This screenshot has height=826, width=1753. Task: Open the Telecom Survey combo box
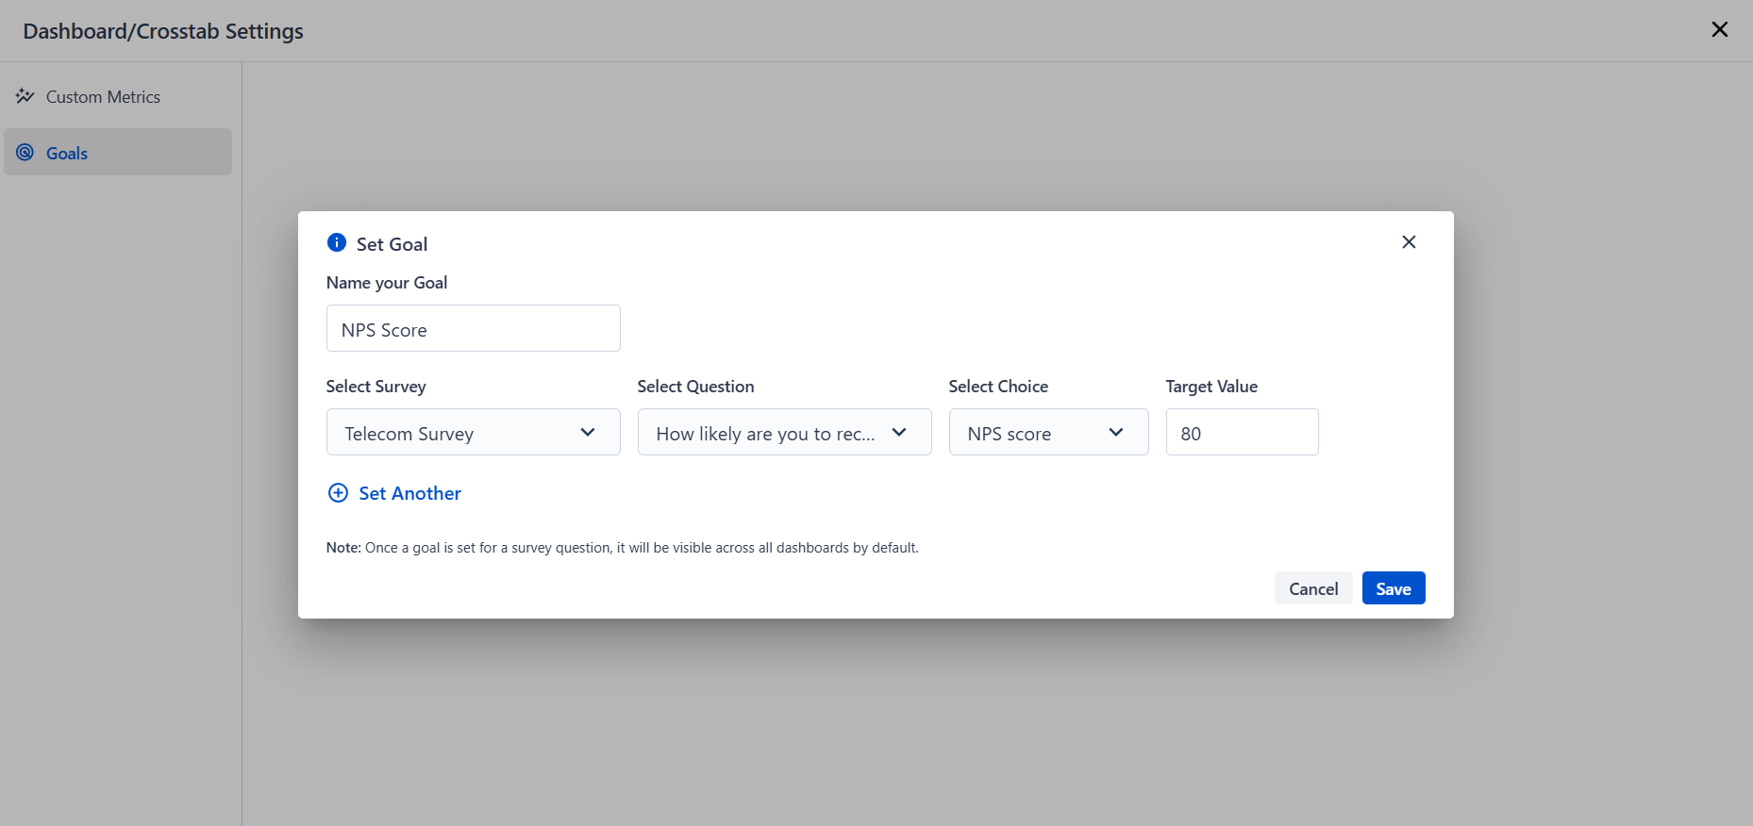coord(474,432)
